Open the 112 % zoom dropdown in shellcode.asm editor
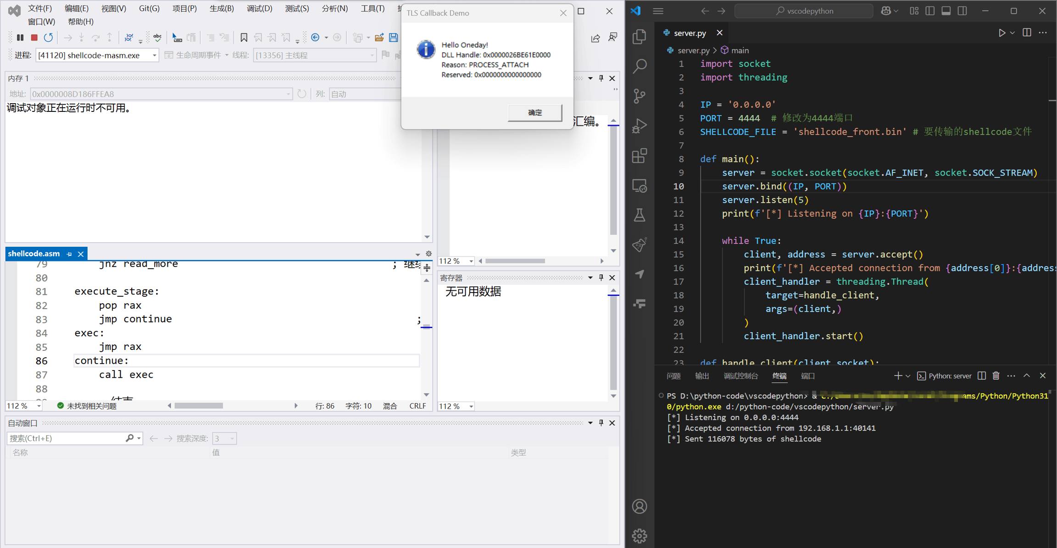Image resolution: width=1057 pixels, height=548 pixels. (39, 406)
